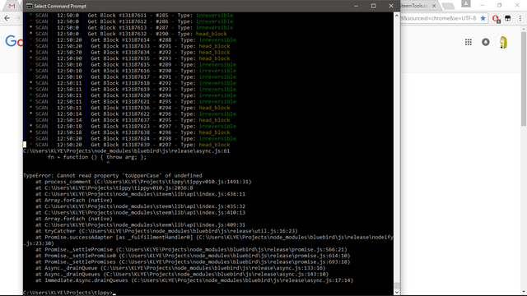527x296 pixels.
Task: Restore down the Chrome window
Action: (x=500, y=6)
